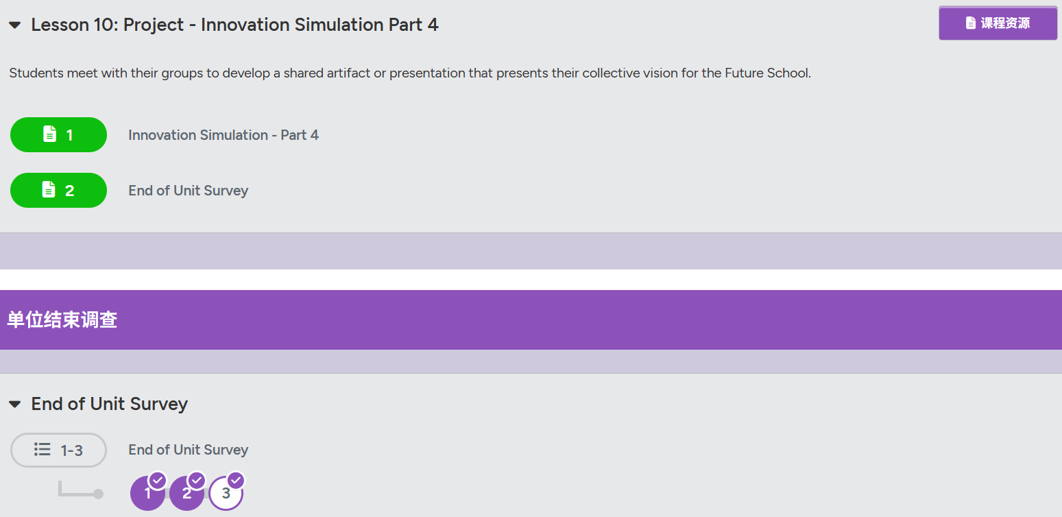Click End of Unit Survey section heading
This screenshot has width=1062, height=517.
coord(110,404)
